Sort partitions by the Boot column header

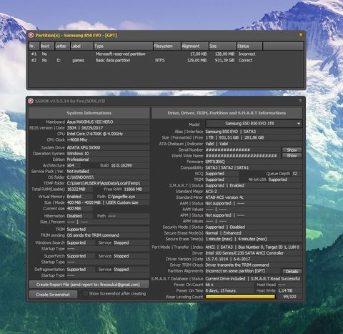[x=46, y=46]
